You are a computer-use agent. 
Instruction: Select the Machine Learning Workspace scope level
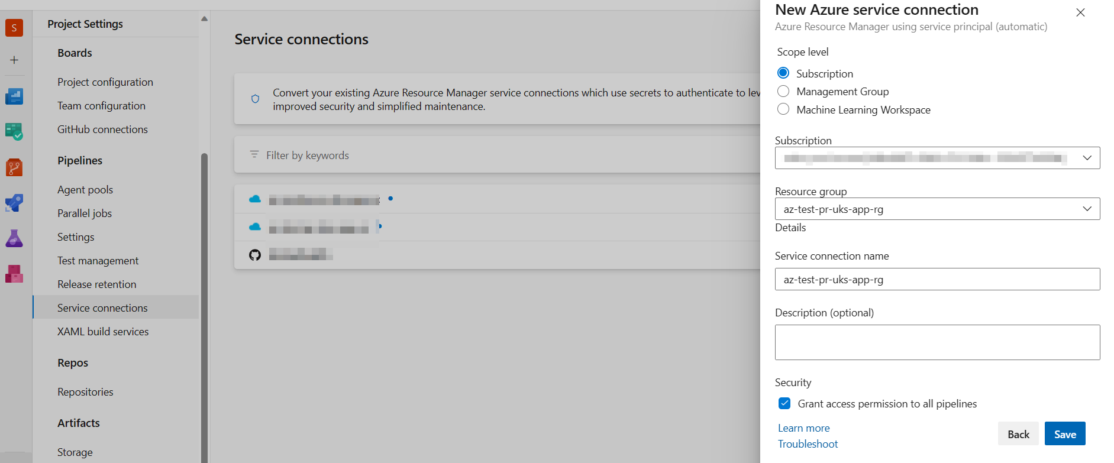[x=783, y=109]
